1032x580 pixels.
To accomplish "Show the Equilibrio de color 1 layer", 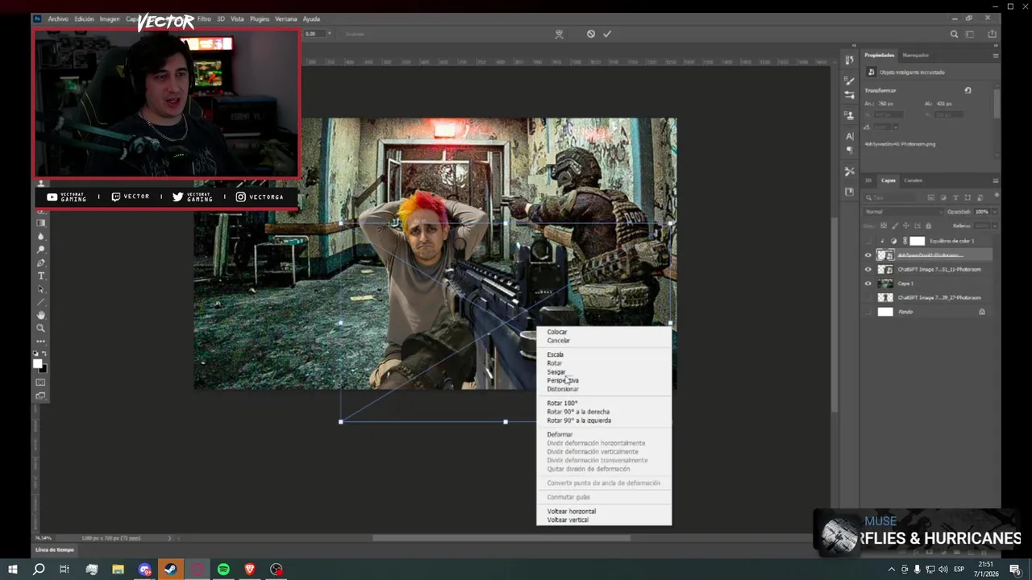I will point(868,241).
